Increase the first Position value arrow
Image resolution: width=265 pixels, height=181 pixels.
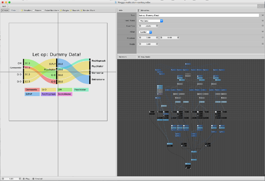point(157,38)
